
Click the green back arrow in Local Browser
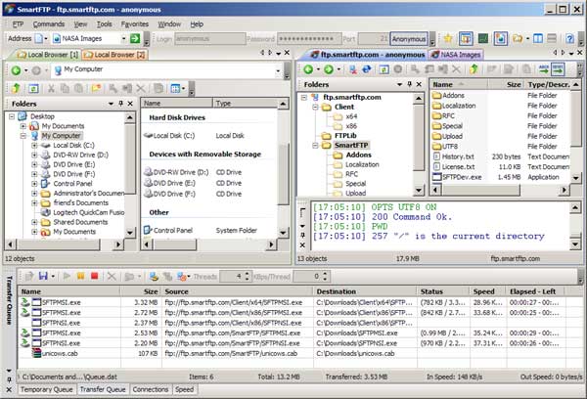tap(16, 70)
